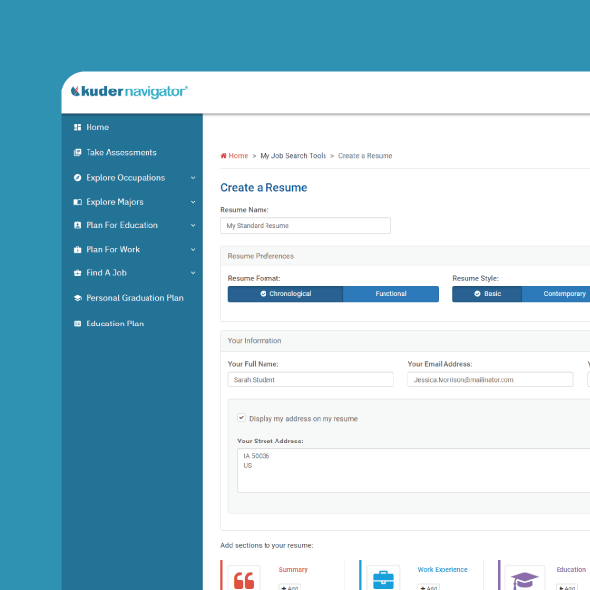Expand the Explore Occupations chevron

pos(193,178)
